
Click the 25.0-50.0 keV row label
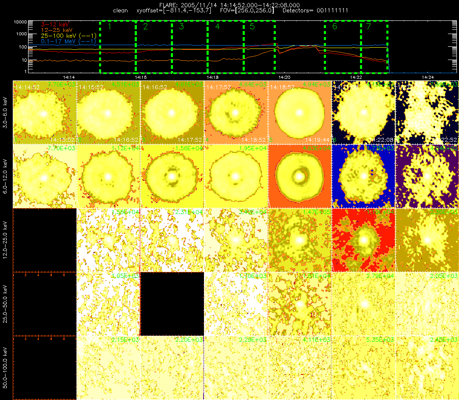5,304
